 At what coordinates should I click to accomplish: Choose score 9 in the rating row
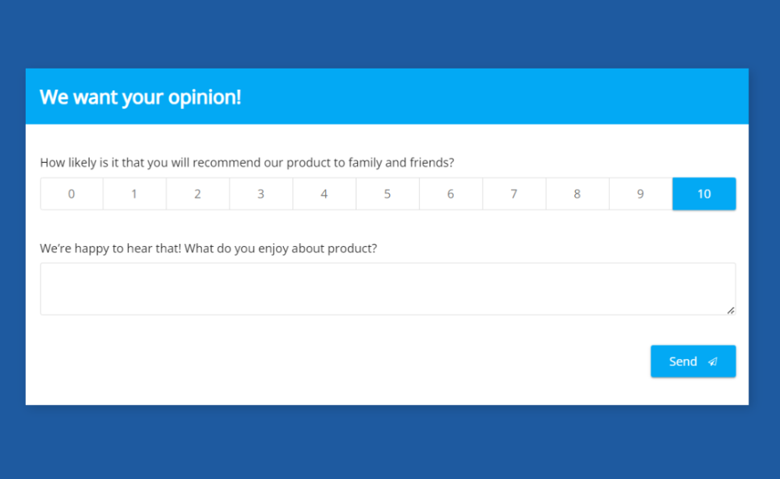coord(640,193)
